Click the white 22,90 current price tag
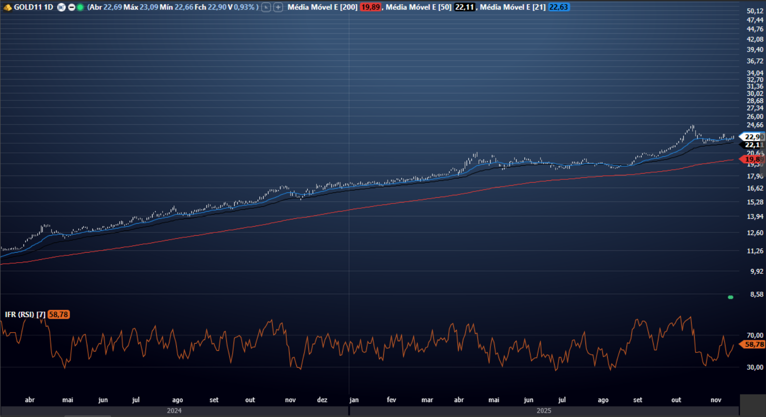Screen dimensions: 766x417 (752, 137)
